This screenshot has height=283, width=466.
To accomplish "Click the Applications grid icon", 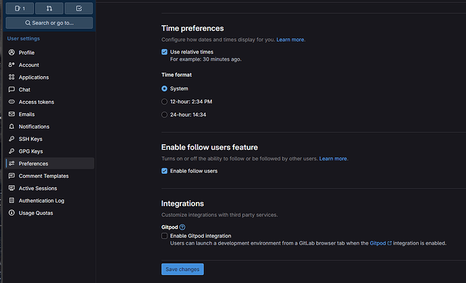I will pos(11,77).
